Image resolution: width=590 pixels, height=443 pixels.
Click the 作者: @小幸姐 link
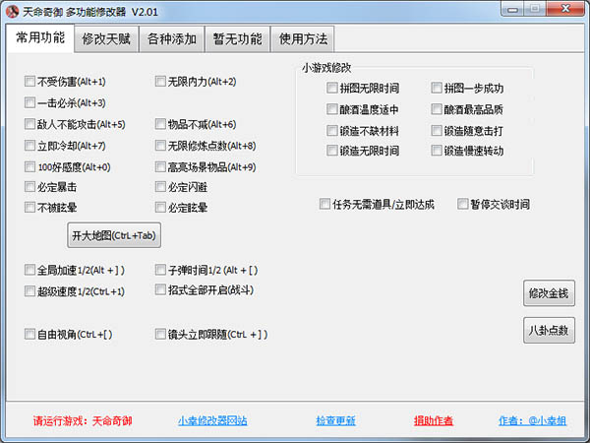pyautogui.click(x=532, y=420)
